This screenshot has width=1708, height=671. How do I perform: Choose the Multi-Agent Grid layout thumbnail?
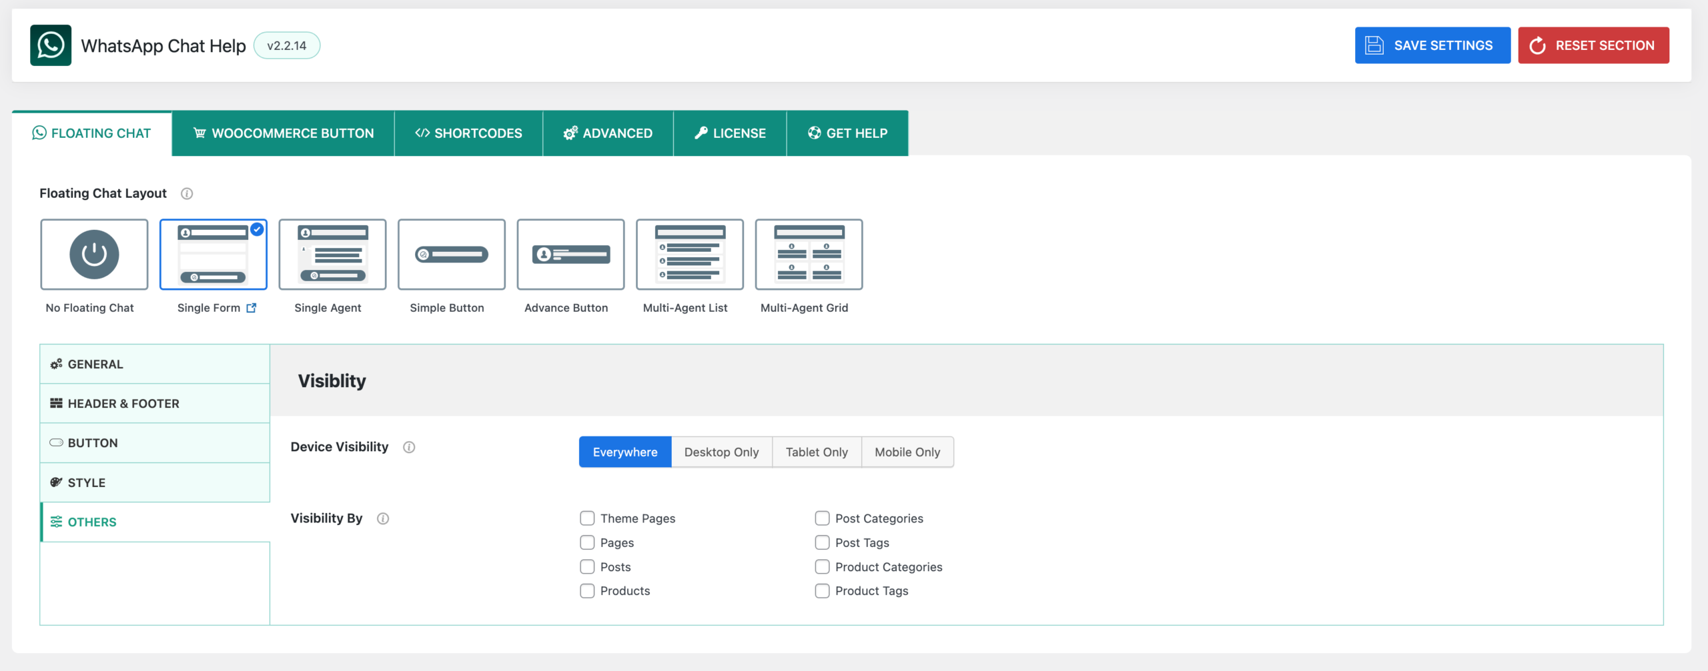coord(809,255)
